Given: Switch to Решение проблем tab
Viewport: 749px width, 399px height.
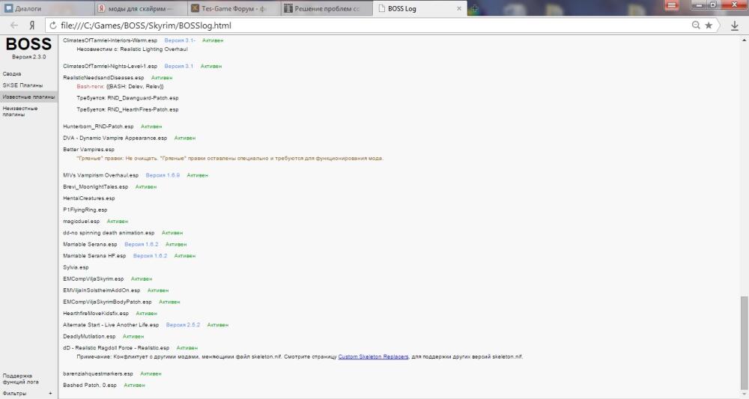Looking at the screenshot, I should click(x=327, y=8).
